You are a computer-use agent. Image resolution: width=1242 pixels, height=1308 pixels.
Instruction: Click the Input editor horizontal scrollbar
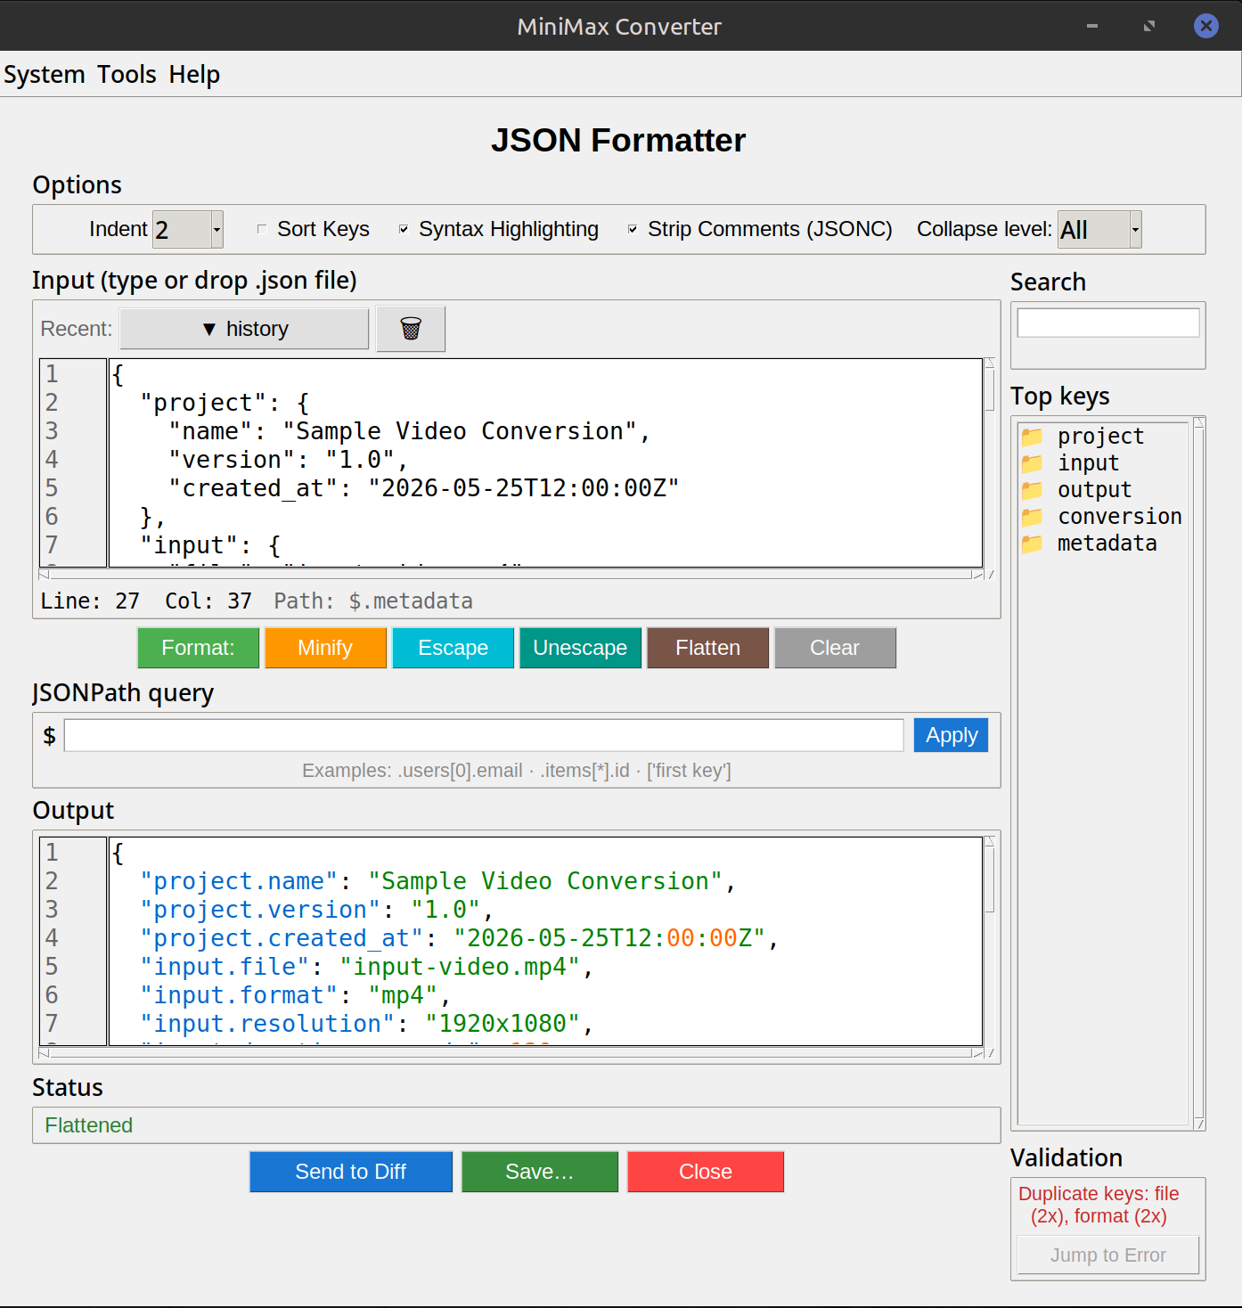coord(511,574)
